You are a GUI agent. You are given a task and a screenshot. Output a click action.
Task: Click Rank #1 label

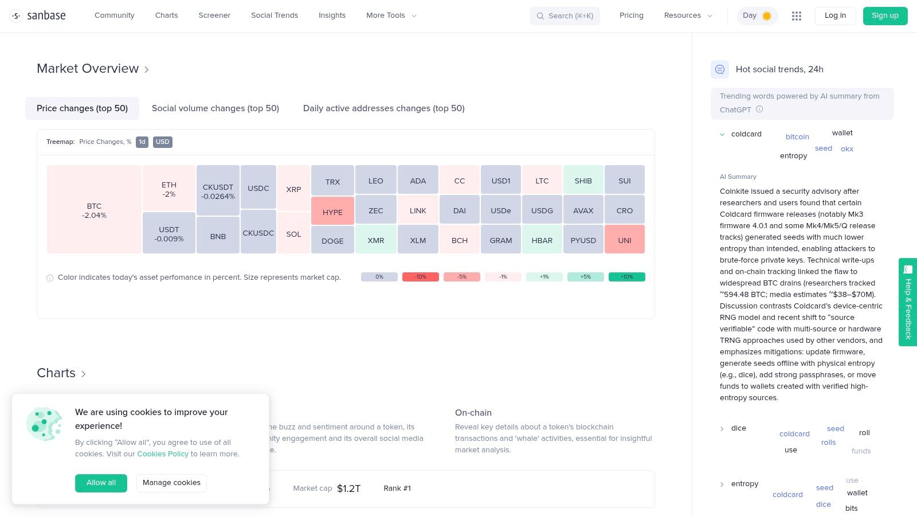click(x=397, y=488)
